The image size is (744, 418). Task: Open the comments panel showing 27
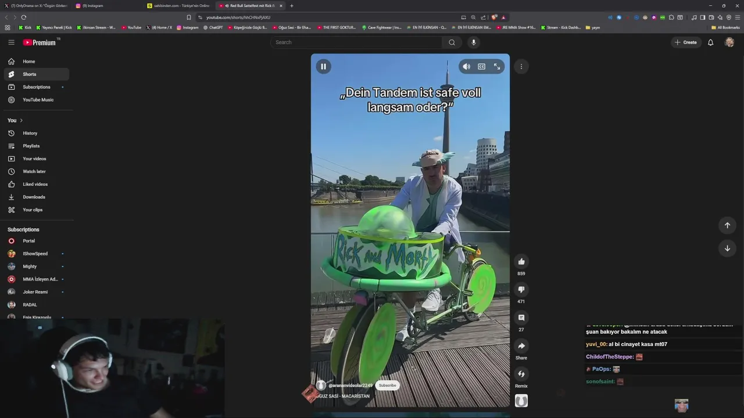[x=521, y=318]
